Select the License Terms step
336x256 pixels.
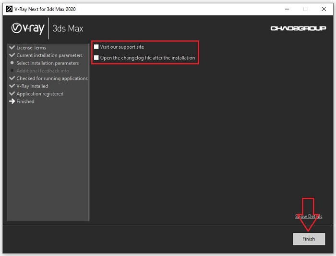31,48
